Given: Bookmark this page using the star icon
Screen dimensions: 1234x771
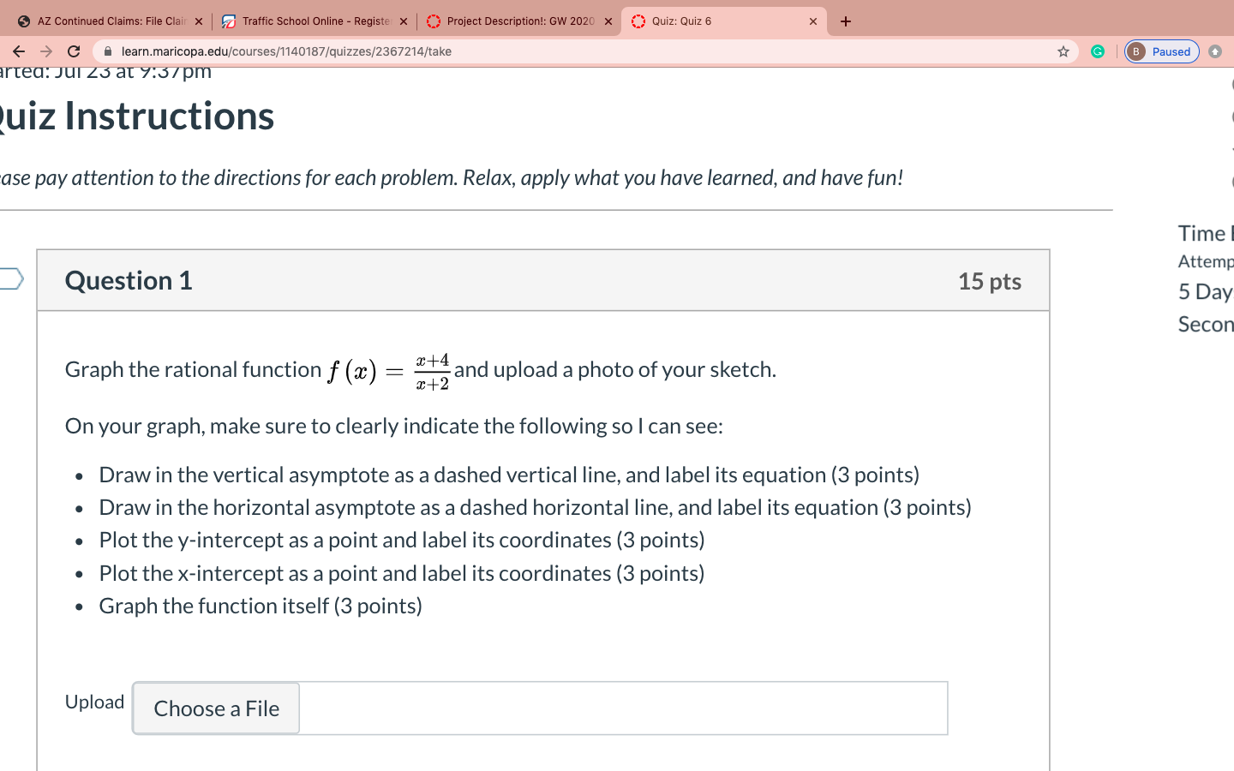Looking at the screenshot, I should click(x=1063, y=51).
